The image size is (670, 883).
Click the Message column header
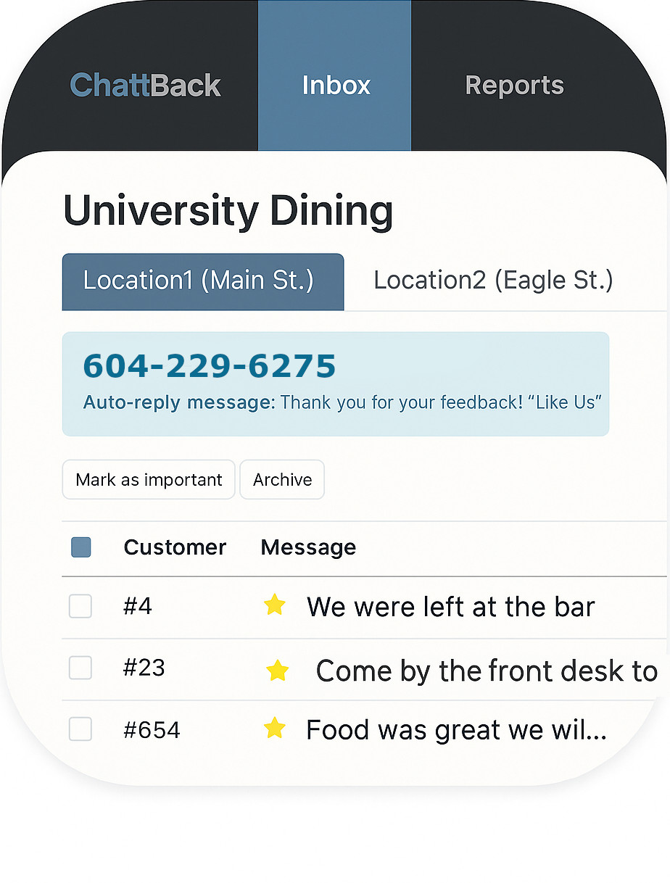click(308, 547)
